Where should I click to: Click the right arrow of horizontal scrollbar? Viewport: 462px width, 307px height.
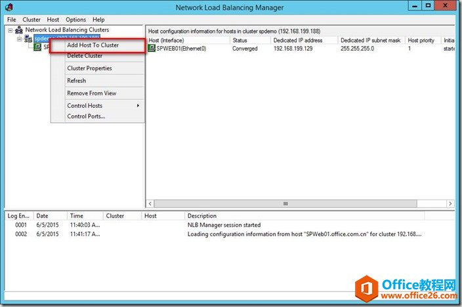click(x=450, y=203)
